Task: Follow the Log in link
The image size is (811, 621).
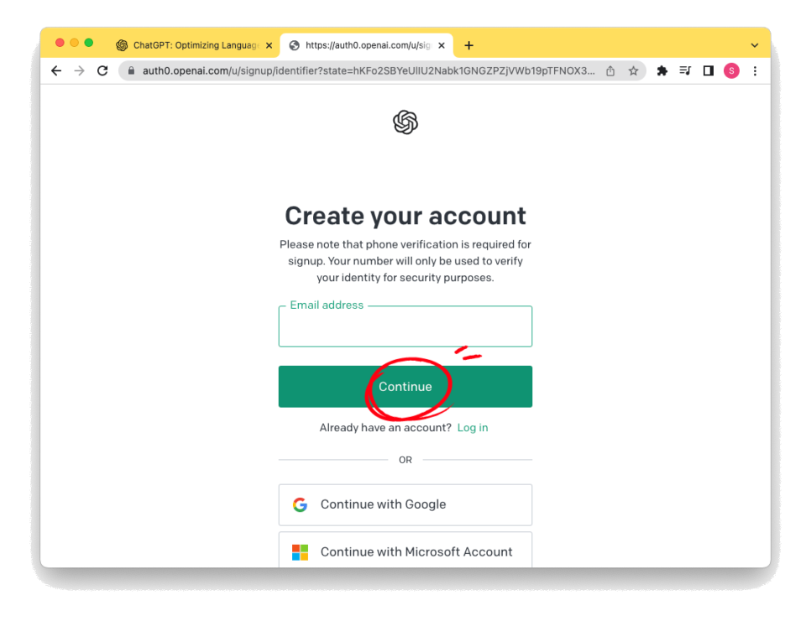Action: tap(473, 428)
